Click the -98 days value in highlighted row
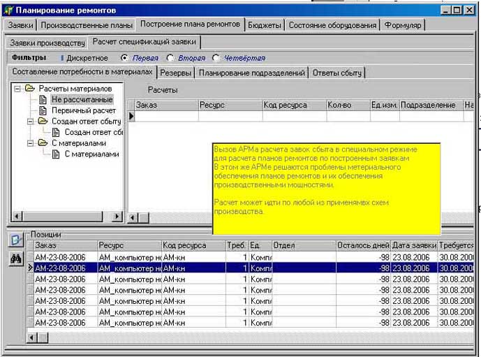Viewport: 481px width, 357px height. (x=363, y=268)
